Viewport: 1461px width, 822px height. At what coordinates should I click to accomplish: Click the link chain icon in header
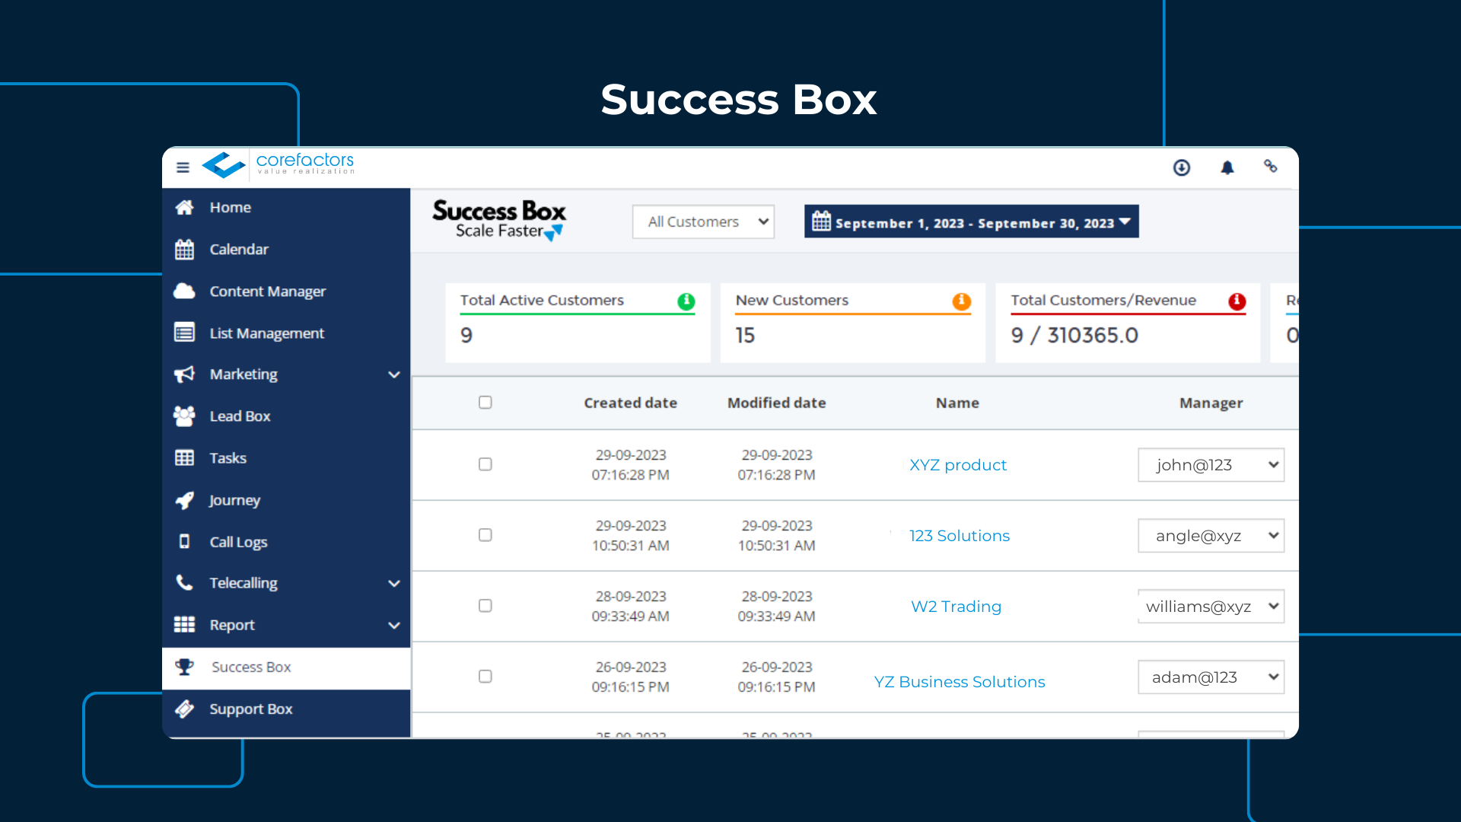(1270, 166)
